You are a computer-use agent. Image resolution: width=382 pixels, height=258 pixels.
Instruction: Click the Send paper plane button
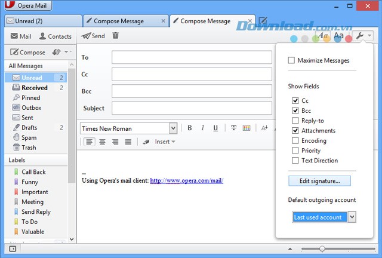(x=93, y=36)
